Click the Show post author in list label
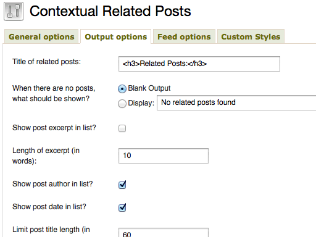The image size is (316, 237). coord(52,184)
